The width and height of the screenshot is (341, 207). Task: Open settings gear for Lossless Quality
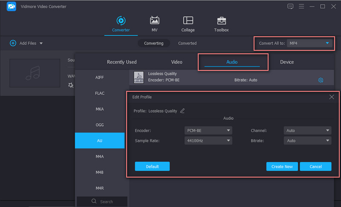321,80
